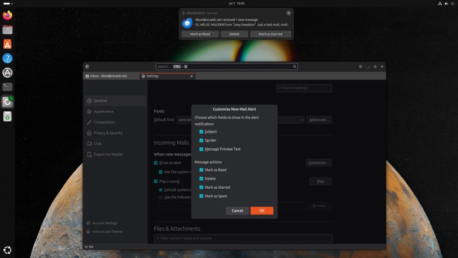The height and width of the screenshot is (258, 458).
Task: Click the global Search field
Action: tap(227, 67)
